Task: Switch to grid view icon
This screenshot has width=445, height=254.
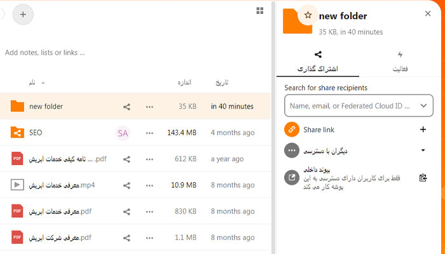Action: coord(259,11)
